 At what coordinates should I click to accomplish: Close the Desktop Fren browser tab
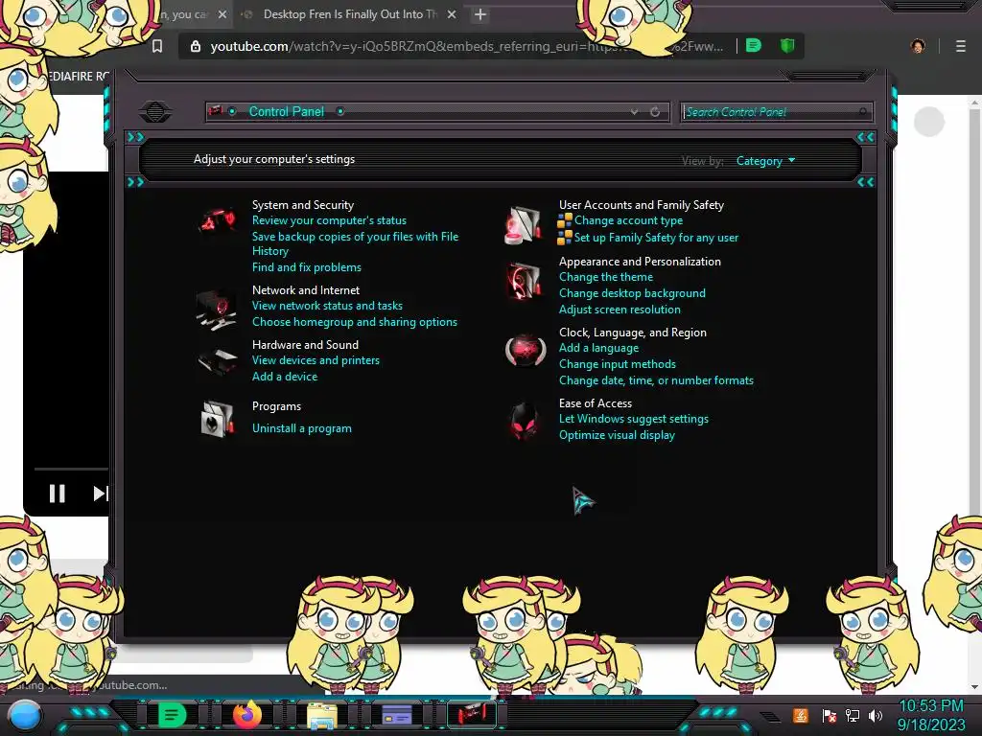[x=452, y=14]
